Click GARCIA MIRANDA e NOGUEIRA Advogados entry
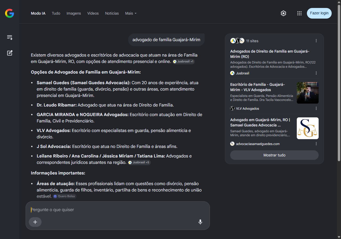Viewport: 341px width, 239px height. (x=83, y=115)
